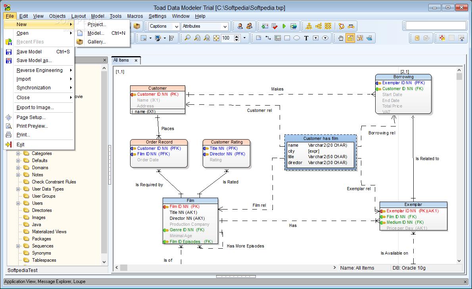Click Exit in the File menu
472x289 pixels.
pos(39,145)
